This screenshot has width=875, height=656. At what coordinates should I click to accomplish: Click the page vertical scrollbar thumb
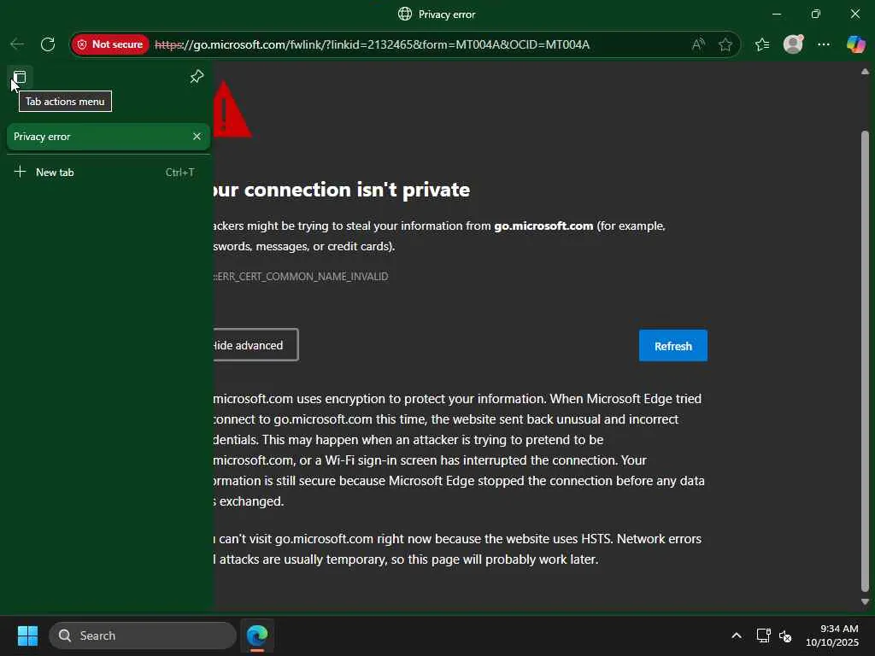(x=865, y=361)
